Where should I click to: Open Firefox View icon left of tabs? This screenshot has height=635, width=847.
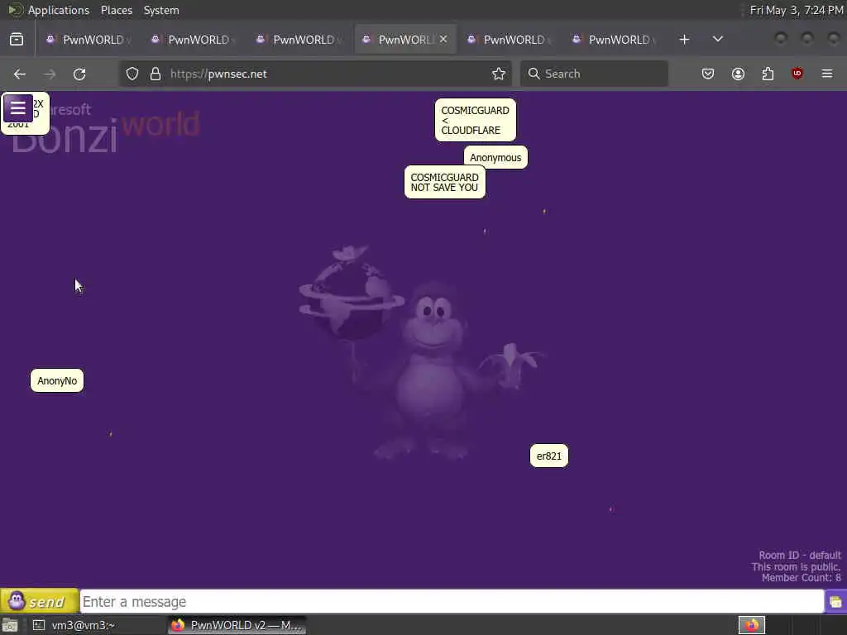coord(17,40)
